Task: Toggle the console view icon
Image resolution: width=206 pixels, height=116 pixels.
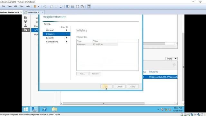Action: click(89, 6)
